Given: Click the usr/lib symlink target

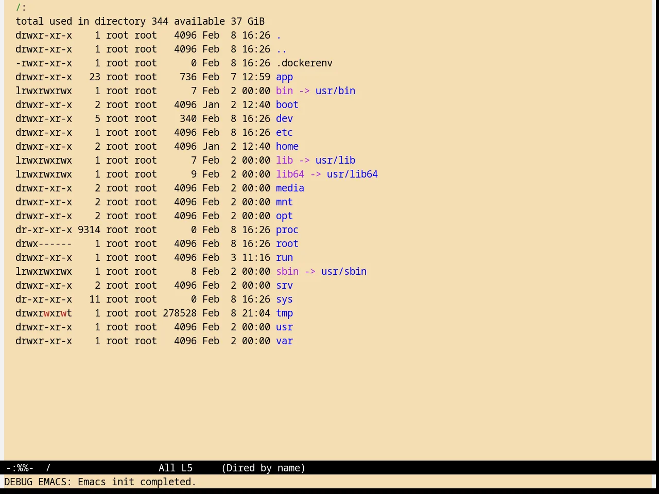Looking at the screenshot, I should [x=335, y=161].
